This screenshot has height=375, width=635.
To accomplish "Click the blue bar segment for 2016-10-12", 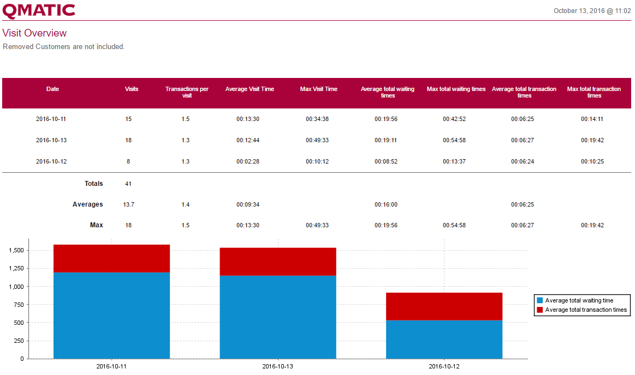I will [x=444, y=339].
